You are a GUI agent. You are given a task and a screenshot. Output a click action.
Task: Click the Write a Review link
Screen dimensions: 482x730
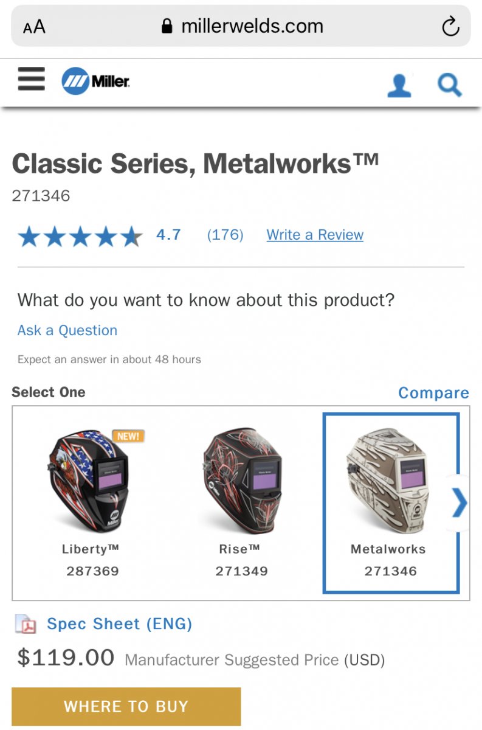315,235
